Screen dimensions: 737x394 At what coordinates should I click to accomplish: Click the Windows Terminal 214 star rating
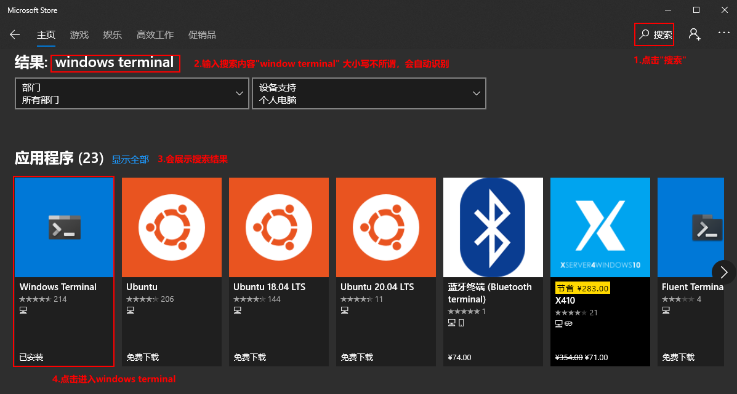tap(42, 299)
